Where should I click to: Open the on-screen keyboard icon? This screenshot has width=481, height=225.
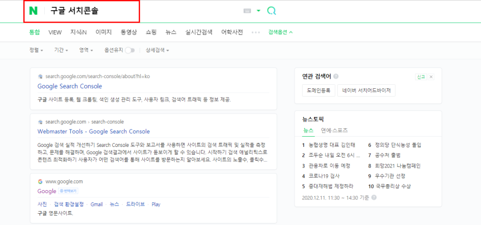point(247,11)
